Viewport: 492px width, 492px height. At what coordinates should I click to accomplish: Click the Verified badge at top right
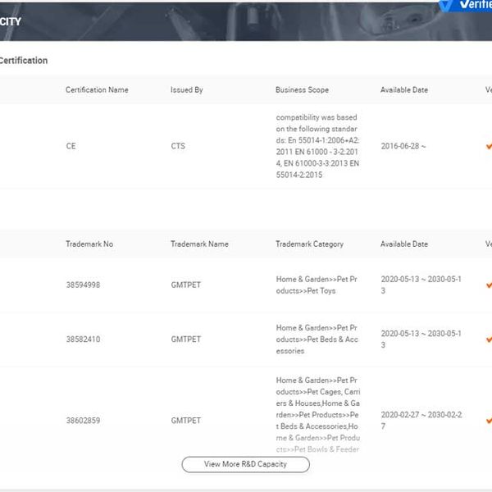[x=466, y=5]
